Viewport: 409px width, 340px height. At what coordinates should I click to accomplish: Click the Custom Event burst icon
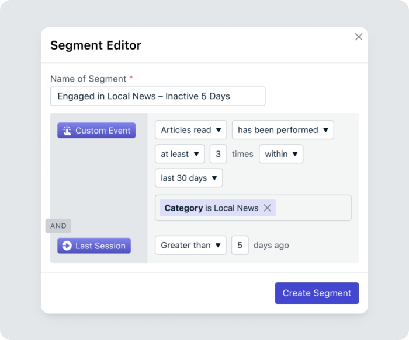click(67, 131)
